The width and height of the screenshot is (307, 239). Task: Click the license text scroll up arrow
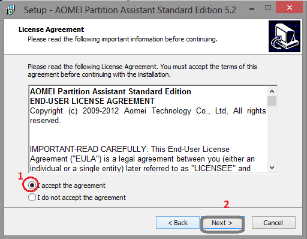coord(272,91)
